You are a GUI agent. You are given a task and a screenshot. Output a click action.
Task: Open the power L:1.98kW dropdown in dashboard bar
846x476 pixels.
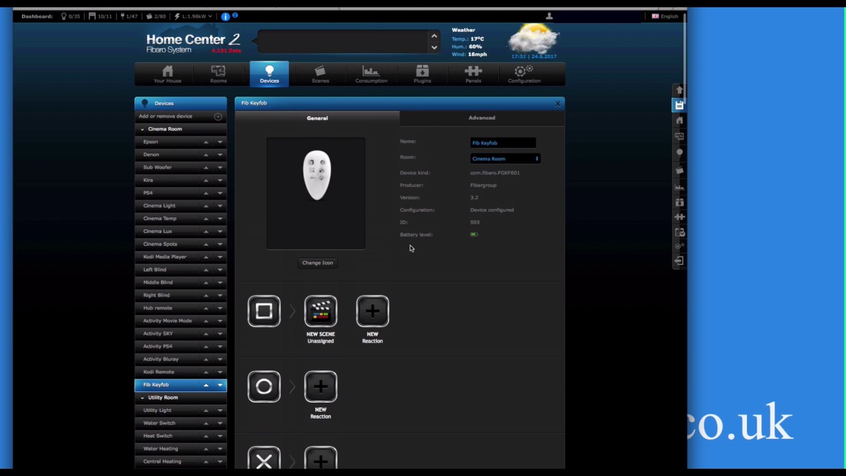tap(194, 16)
